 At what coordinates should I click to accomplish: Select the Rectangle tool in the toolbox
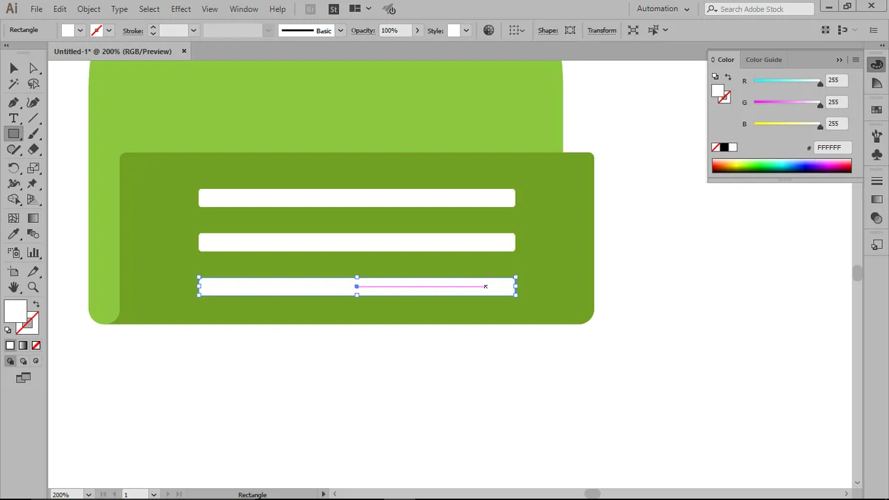(13, 134)
